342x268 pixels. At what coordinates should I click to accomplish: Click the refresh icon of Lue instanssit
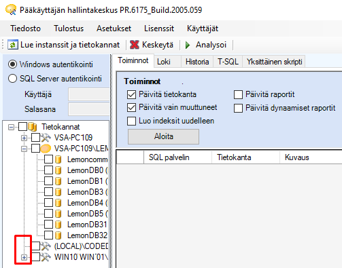click(x=13, y=45)
